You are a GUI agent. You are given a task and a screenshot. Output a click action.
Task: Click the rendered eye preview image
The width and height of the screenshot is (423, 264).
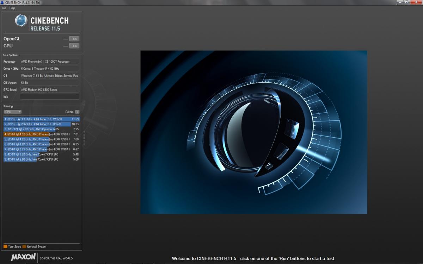coord(254,132)
